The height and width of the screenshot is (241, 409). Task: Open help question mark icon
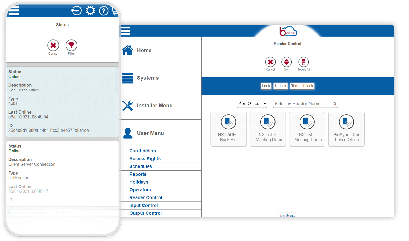pos(104,11)
